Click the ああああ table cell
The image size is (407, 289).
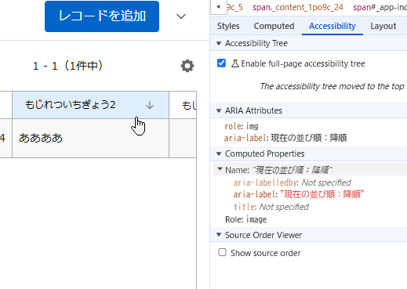tap(90, 138)
